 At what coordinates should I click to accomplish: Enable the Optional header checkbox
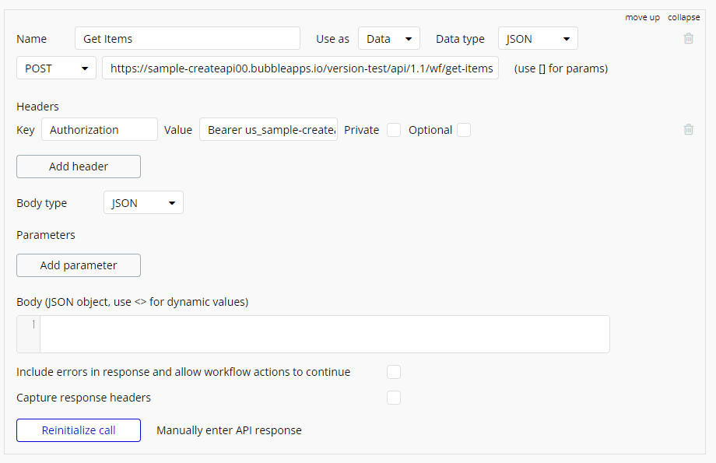click(x=464, y=130)
